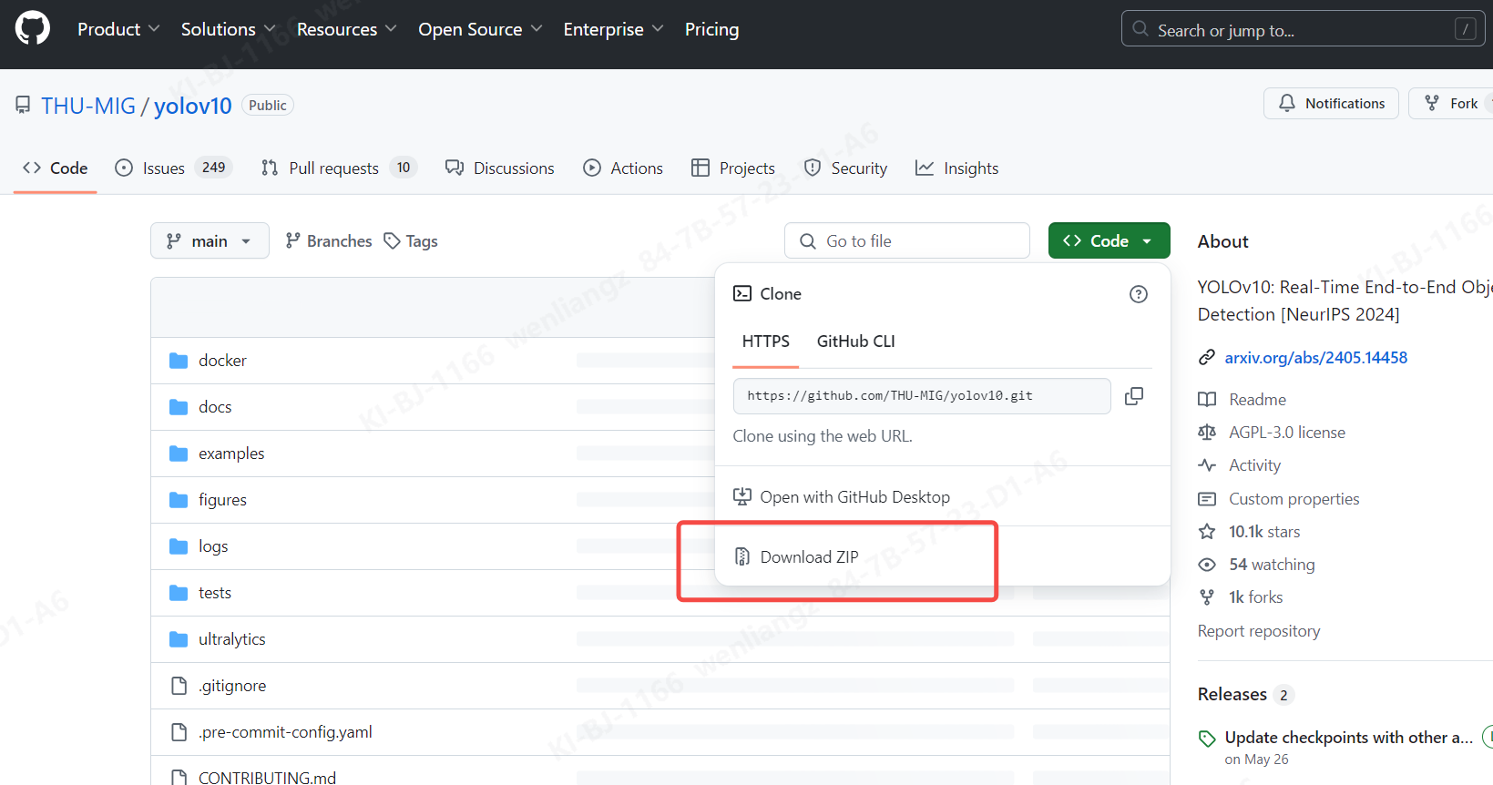
Task: Expand the main branch selector
Action: (210, 241)
